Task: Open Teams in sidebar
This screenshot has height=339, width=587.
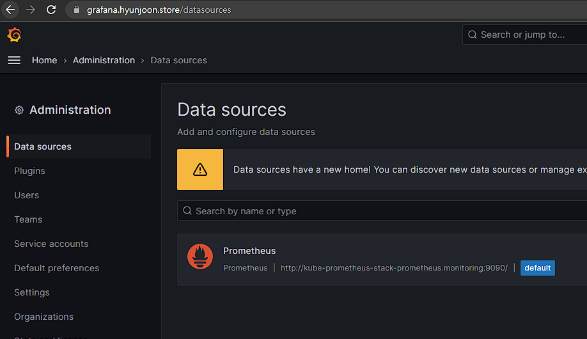Action: (28, 219)
